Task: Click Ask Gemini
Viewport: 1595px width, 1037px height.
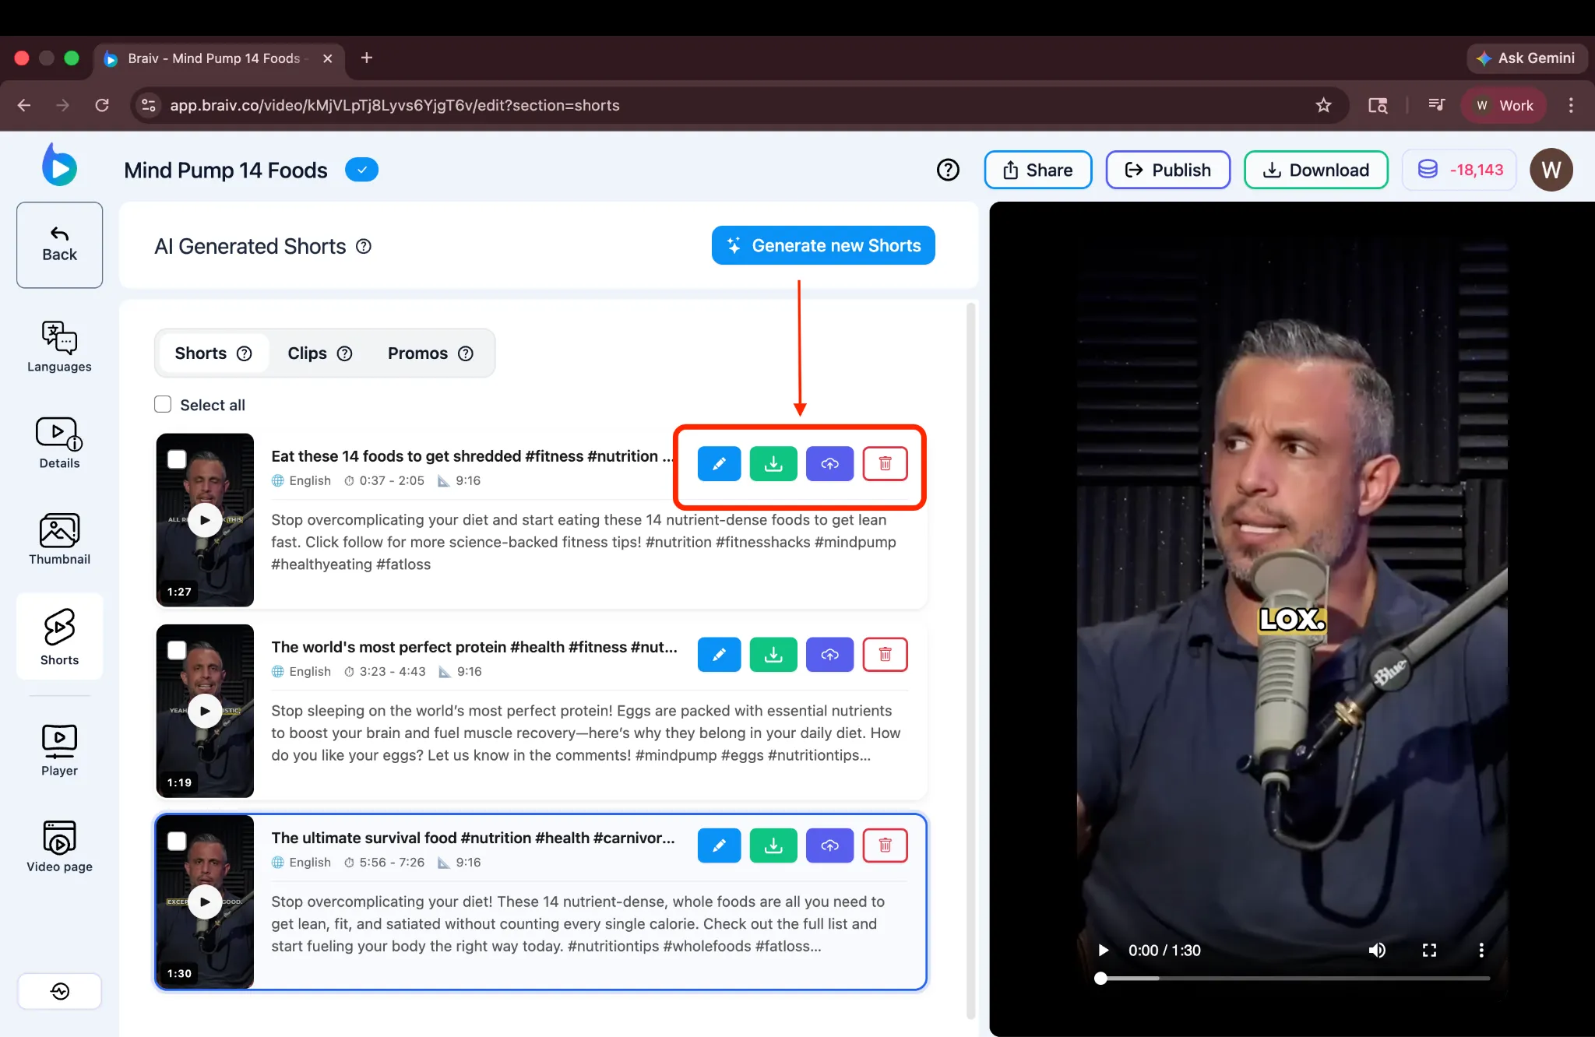Action: [x=1526, y=58]
